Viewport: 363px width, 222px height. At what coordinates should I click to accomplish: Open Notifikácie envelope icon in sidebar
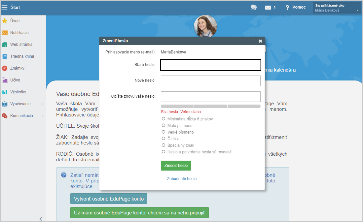click(x=5, y=33)
